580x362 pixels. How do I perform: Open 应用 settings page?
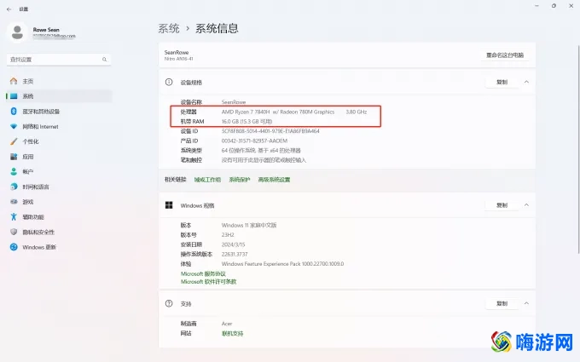[59, 157]
